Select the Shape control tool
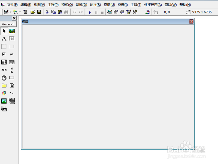 click(x=4, y=93)
